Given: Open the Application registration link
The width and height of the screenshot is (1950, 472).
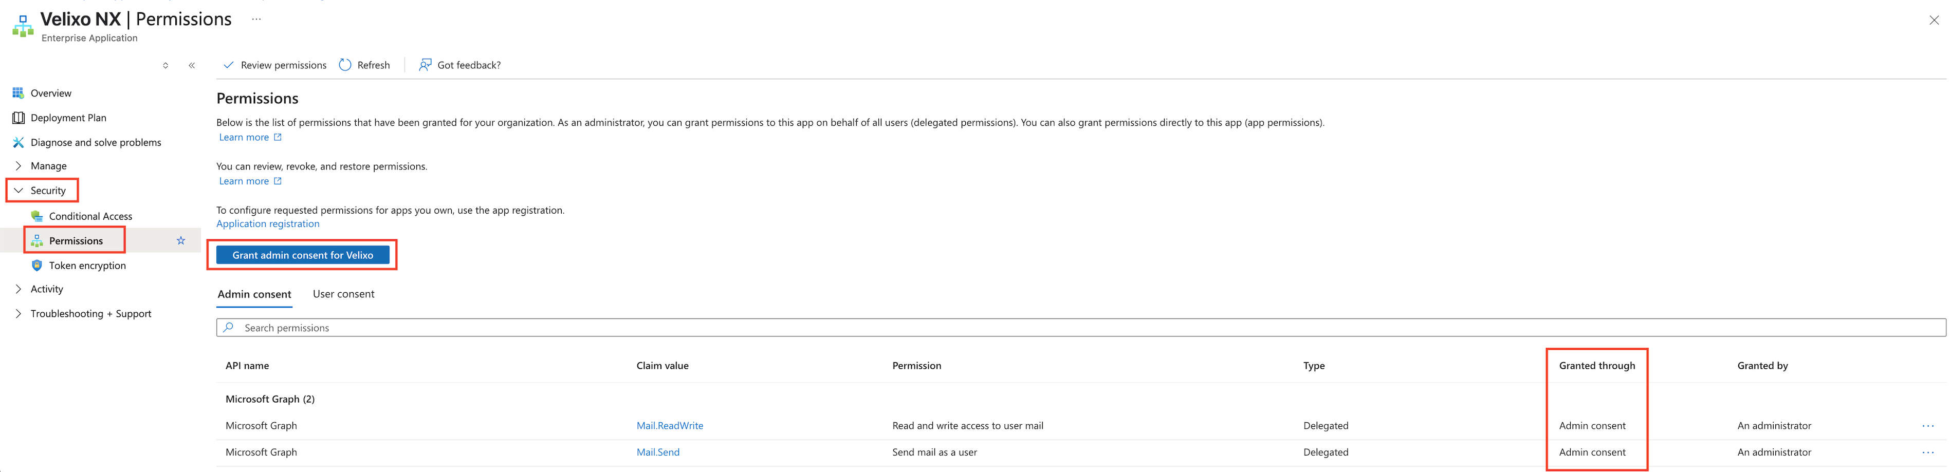Looking at the screenshot, I should click(x=268, y=224).
